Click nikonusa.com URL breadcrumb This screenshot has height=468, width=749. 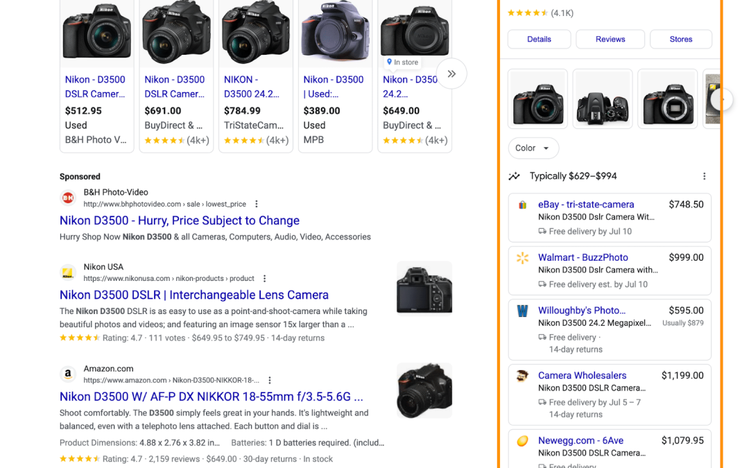point(169,279)
